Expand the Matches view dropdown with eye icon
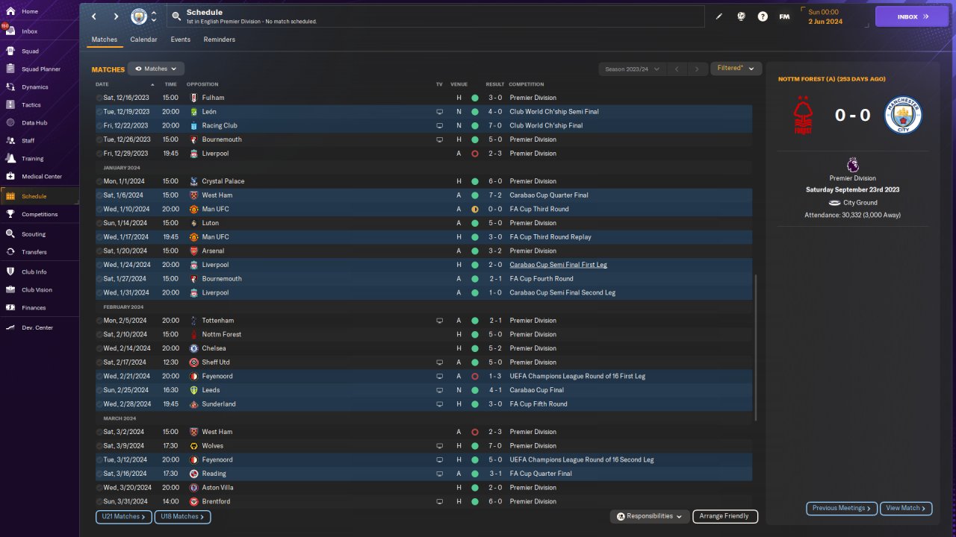 click(156, 69)
